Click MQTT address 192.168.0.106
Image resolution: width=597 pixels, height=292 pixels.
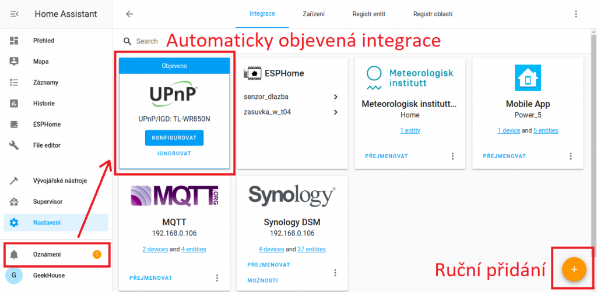(x=174, y=233)
